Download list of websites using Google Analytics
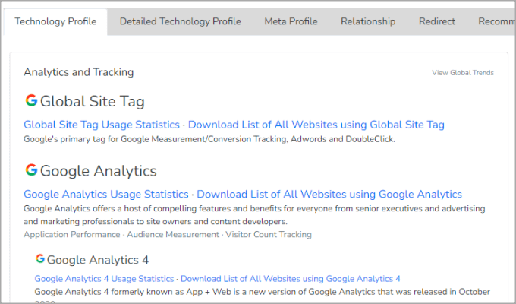This screenshot has width=516, height=304. click(329, 194)
